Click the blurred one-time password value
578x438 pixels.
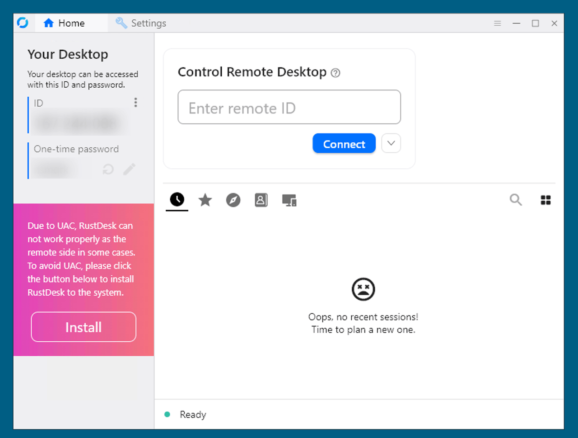tap(53, 170)
